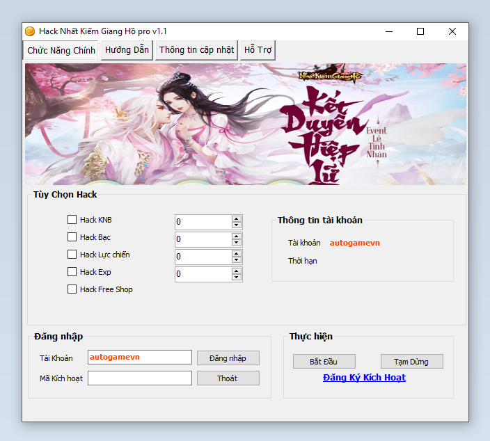Tick the Hack Bạc checkbox
Screen dimensions: 490x441
click(x=72, y=237)
